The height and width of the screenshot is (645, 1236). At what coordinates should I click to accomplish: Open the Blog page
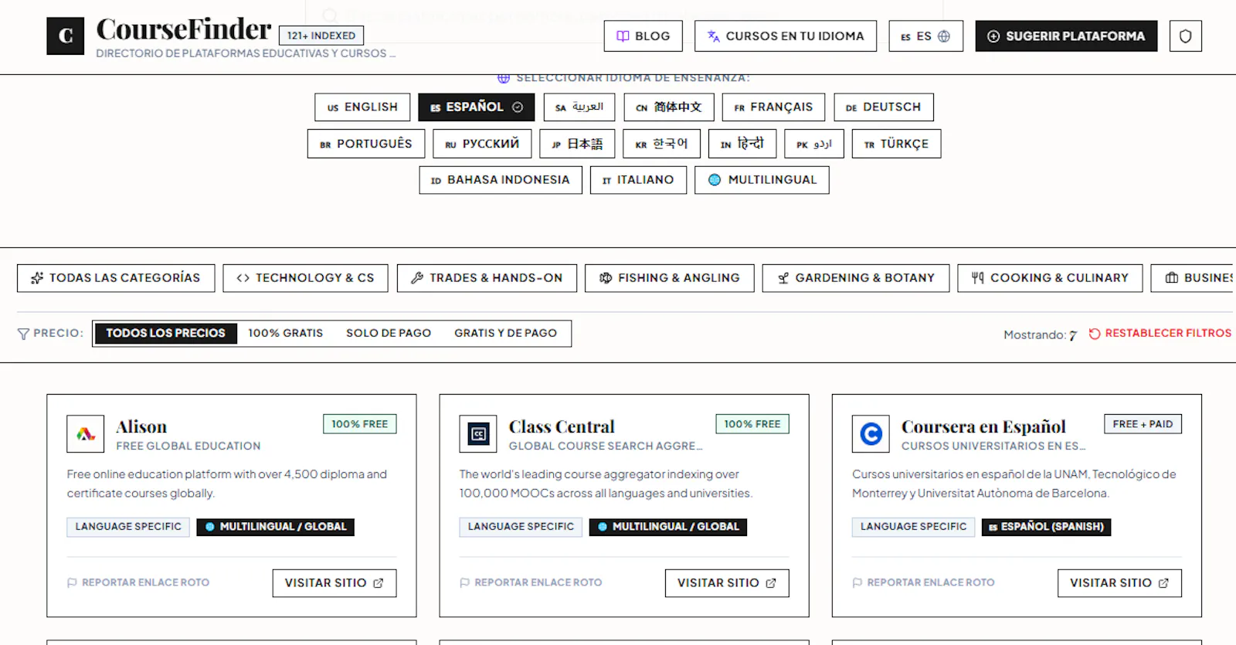point(643,36)
